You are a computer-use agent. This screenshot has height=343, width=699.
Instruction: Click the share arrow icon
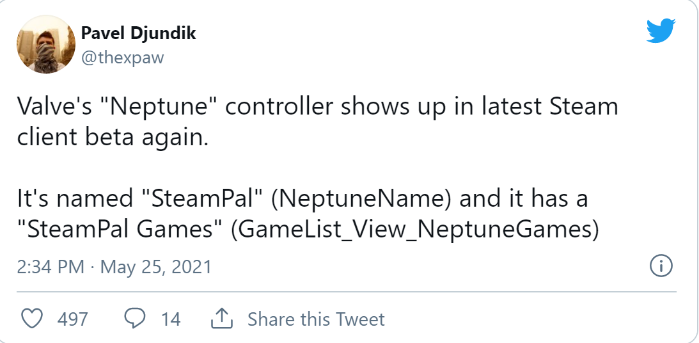(x=220, y=319)
